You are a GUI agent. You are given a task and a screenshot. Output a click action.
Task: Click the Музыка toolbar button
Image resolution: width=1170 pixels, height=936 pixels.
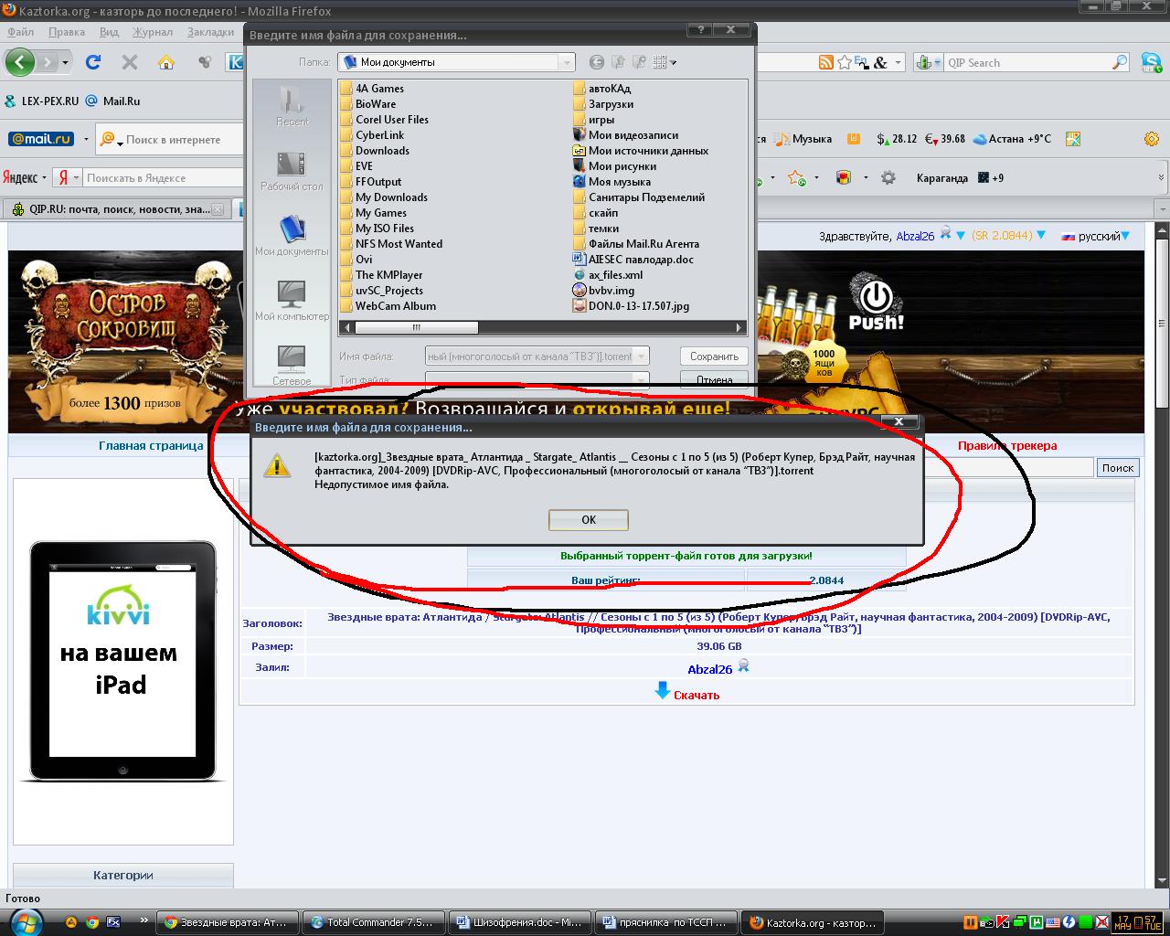click(804, 139)
